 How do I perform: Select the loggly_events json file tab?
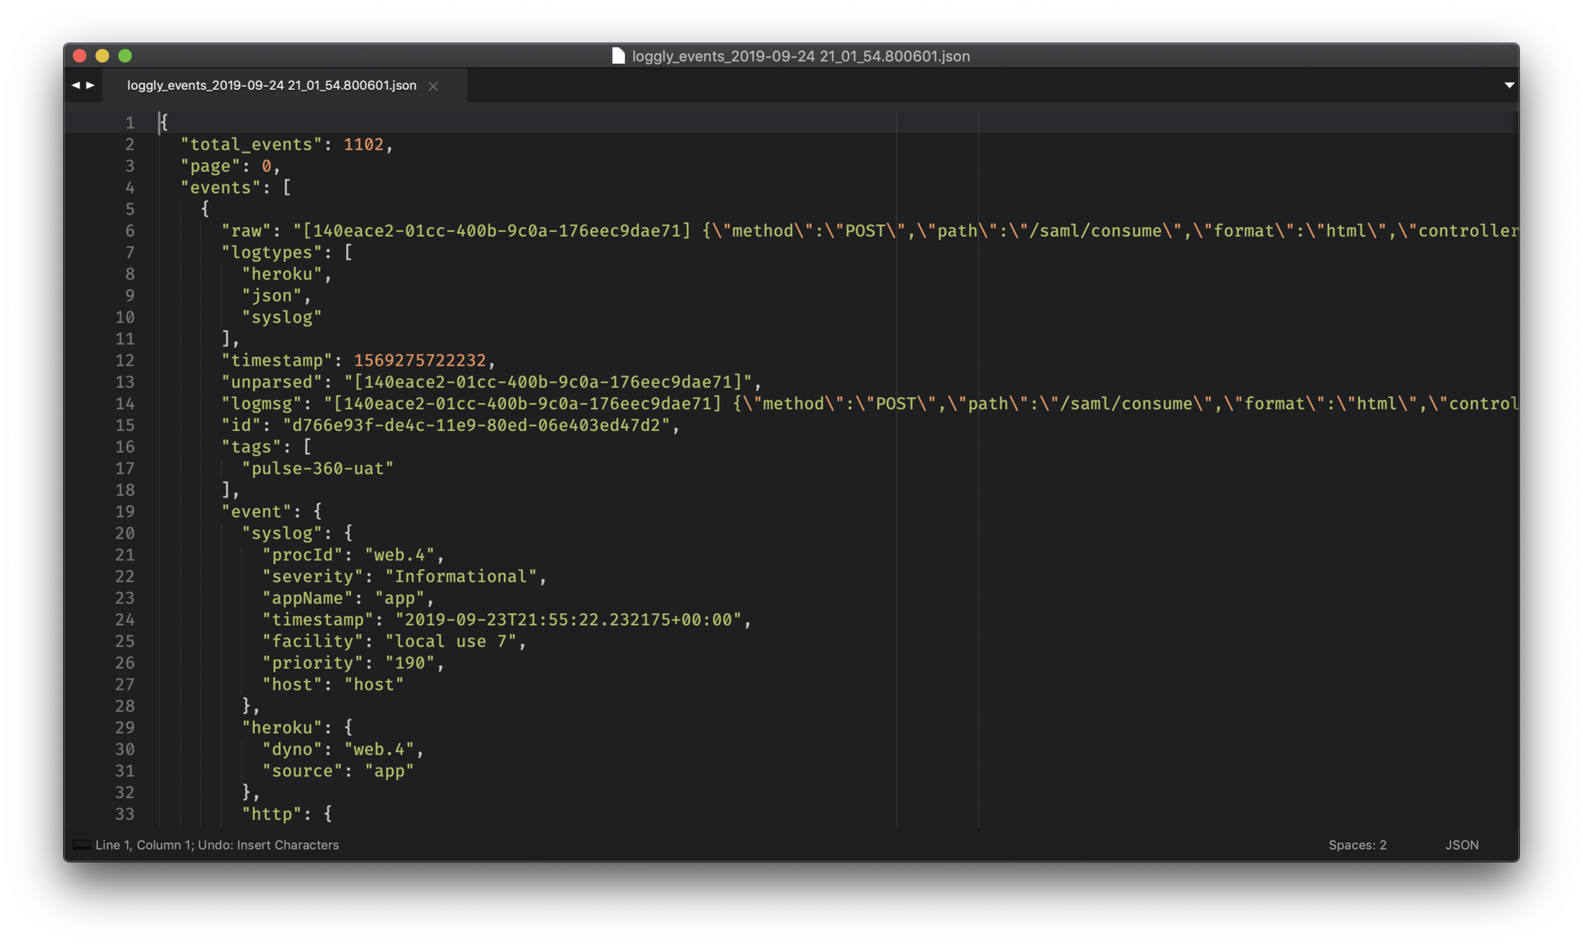271,85
